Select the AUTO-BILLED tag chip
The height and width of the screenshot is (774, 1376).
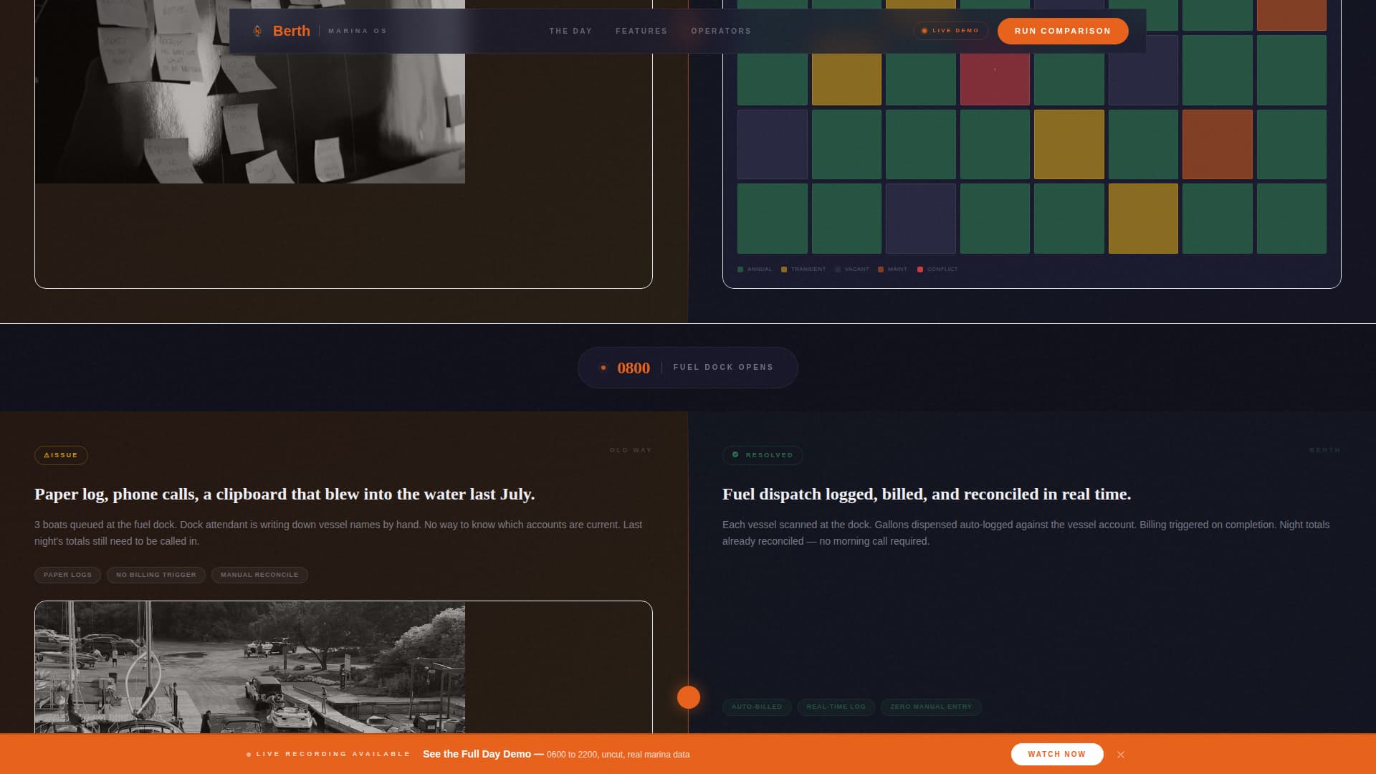[x=757, y=707]
